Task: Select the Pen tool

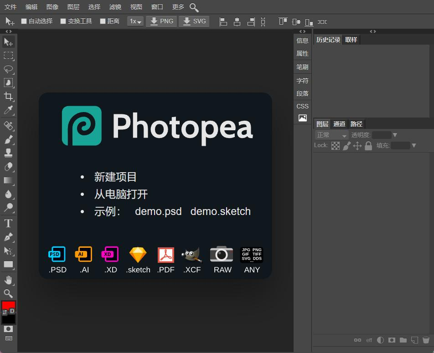Action: point(8,237)
